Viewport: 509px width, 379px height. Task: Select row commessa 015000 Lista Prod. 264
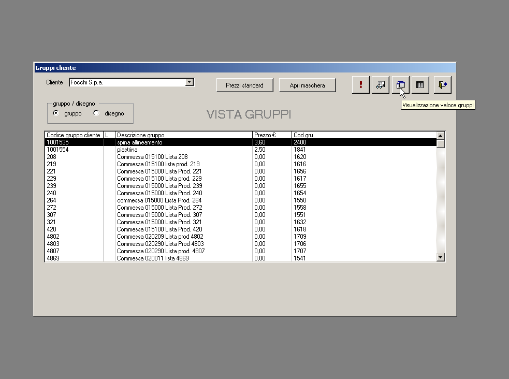pos(241,200)
